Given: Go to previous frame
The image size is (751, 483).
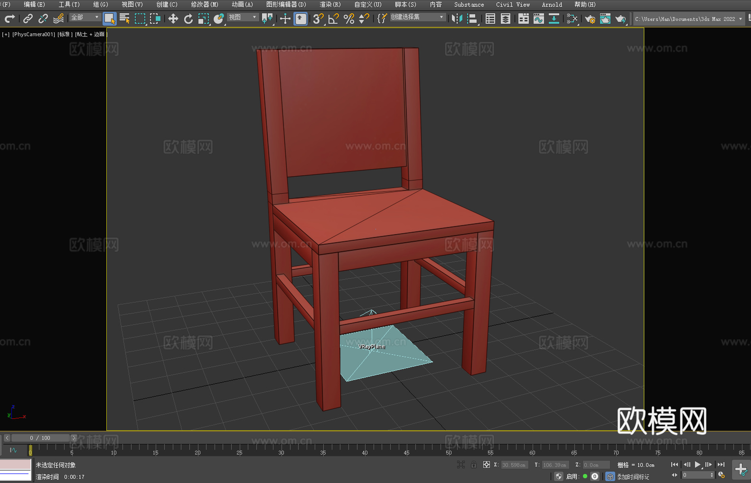Looking at the screenshot, I should pyautogui.click(x=686, y=464).
